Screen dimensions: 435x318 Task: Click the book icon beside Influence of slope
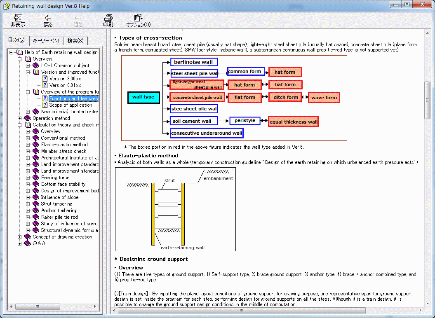tap(36, 197)
